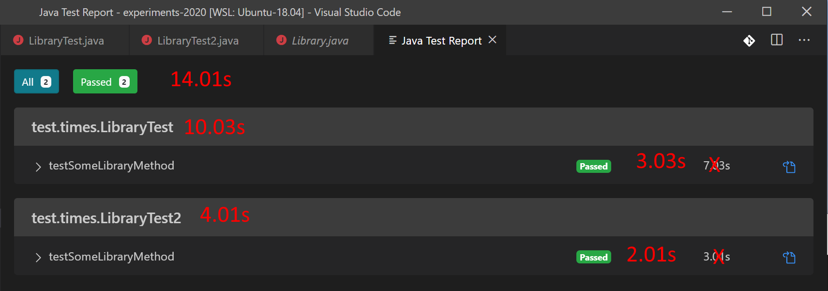Open the test source for the LibraryTest method

point(789,167)
